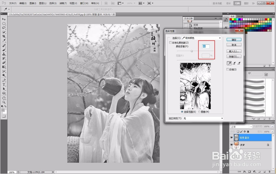This screenshot has width=276, height=174.
Task: Select the Move tool
Action: point(4,19)
